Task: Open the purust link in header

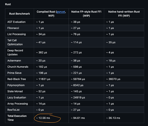Action: [x=61, y=12]
